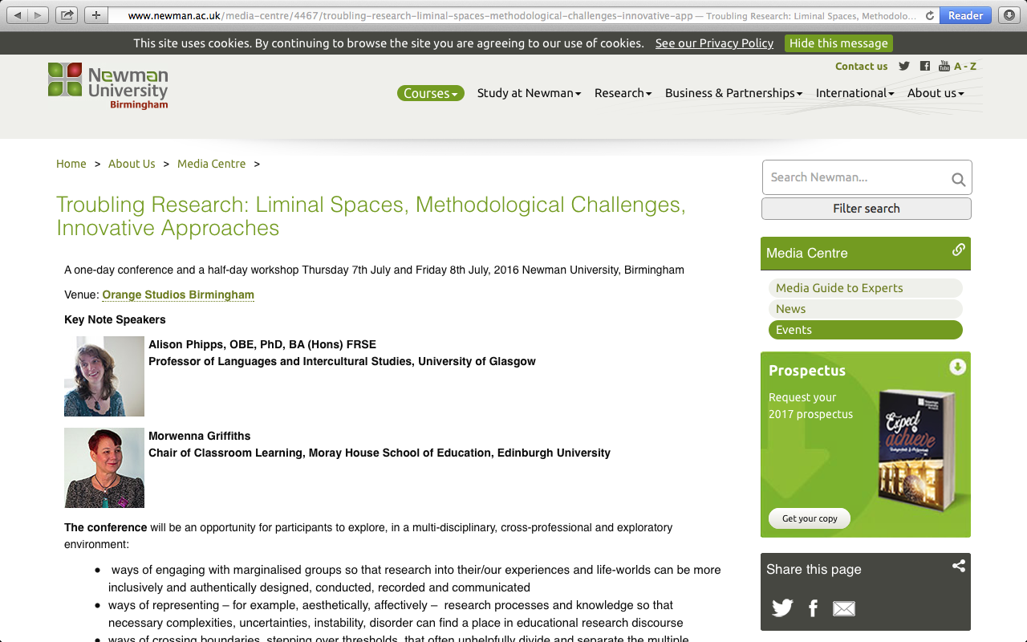Click the prospectus download arrow icon

(x=957, y=368)
